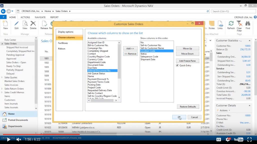Expand the Sales Orders breadcrumb arrow
The height and width of the screenshot is (144, 257).
coord(70,11)
